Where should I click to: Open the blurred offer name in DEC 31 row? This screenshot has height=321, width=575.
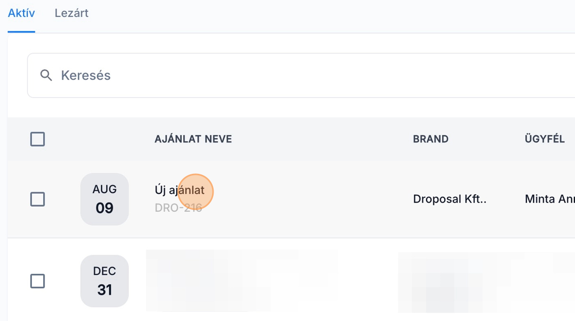click(x=241, y=280)
